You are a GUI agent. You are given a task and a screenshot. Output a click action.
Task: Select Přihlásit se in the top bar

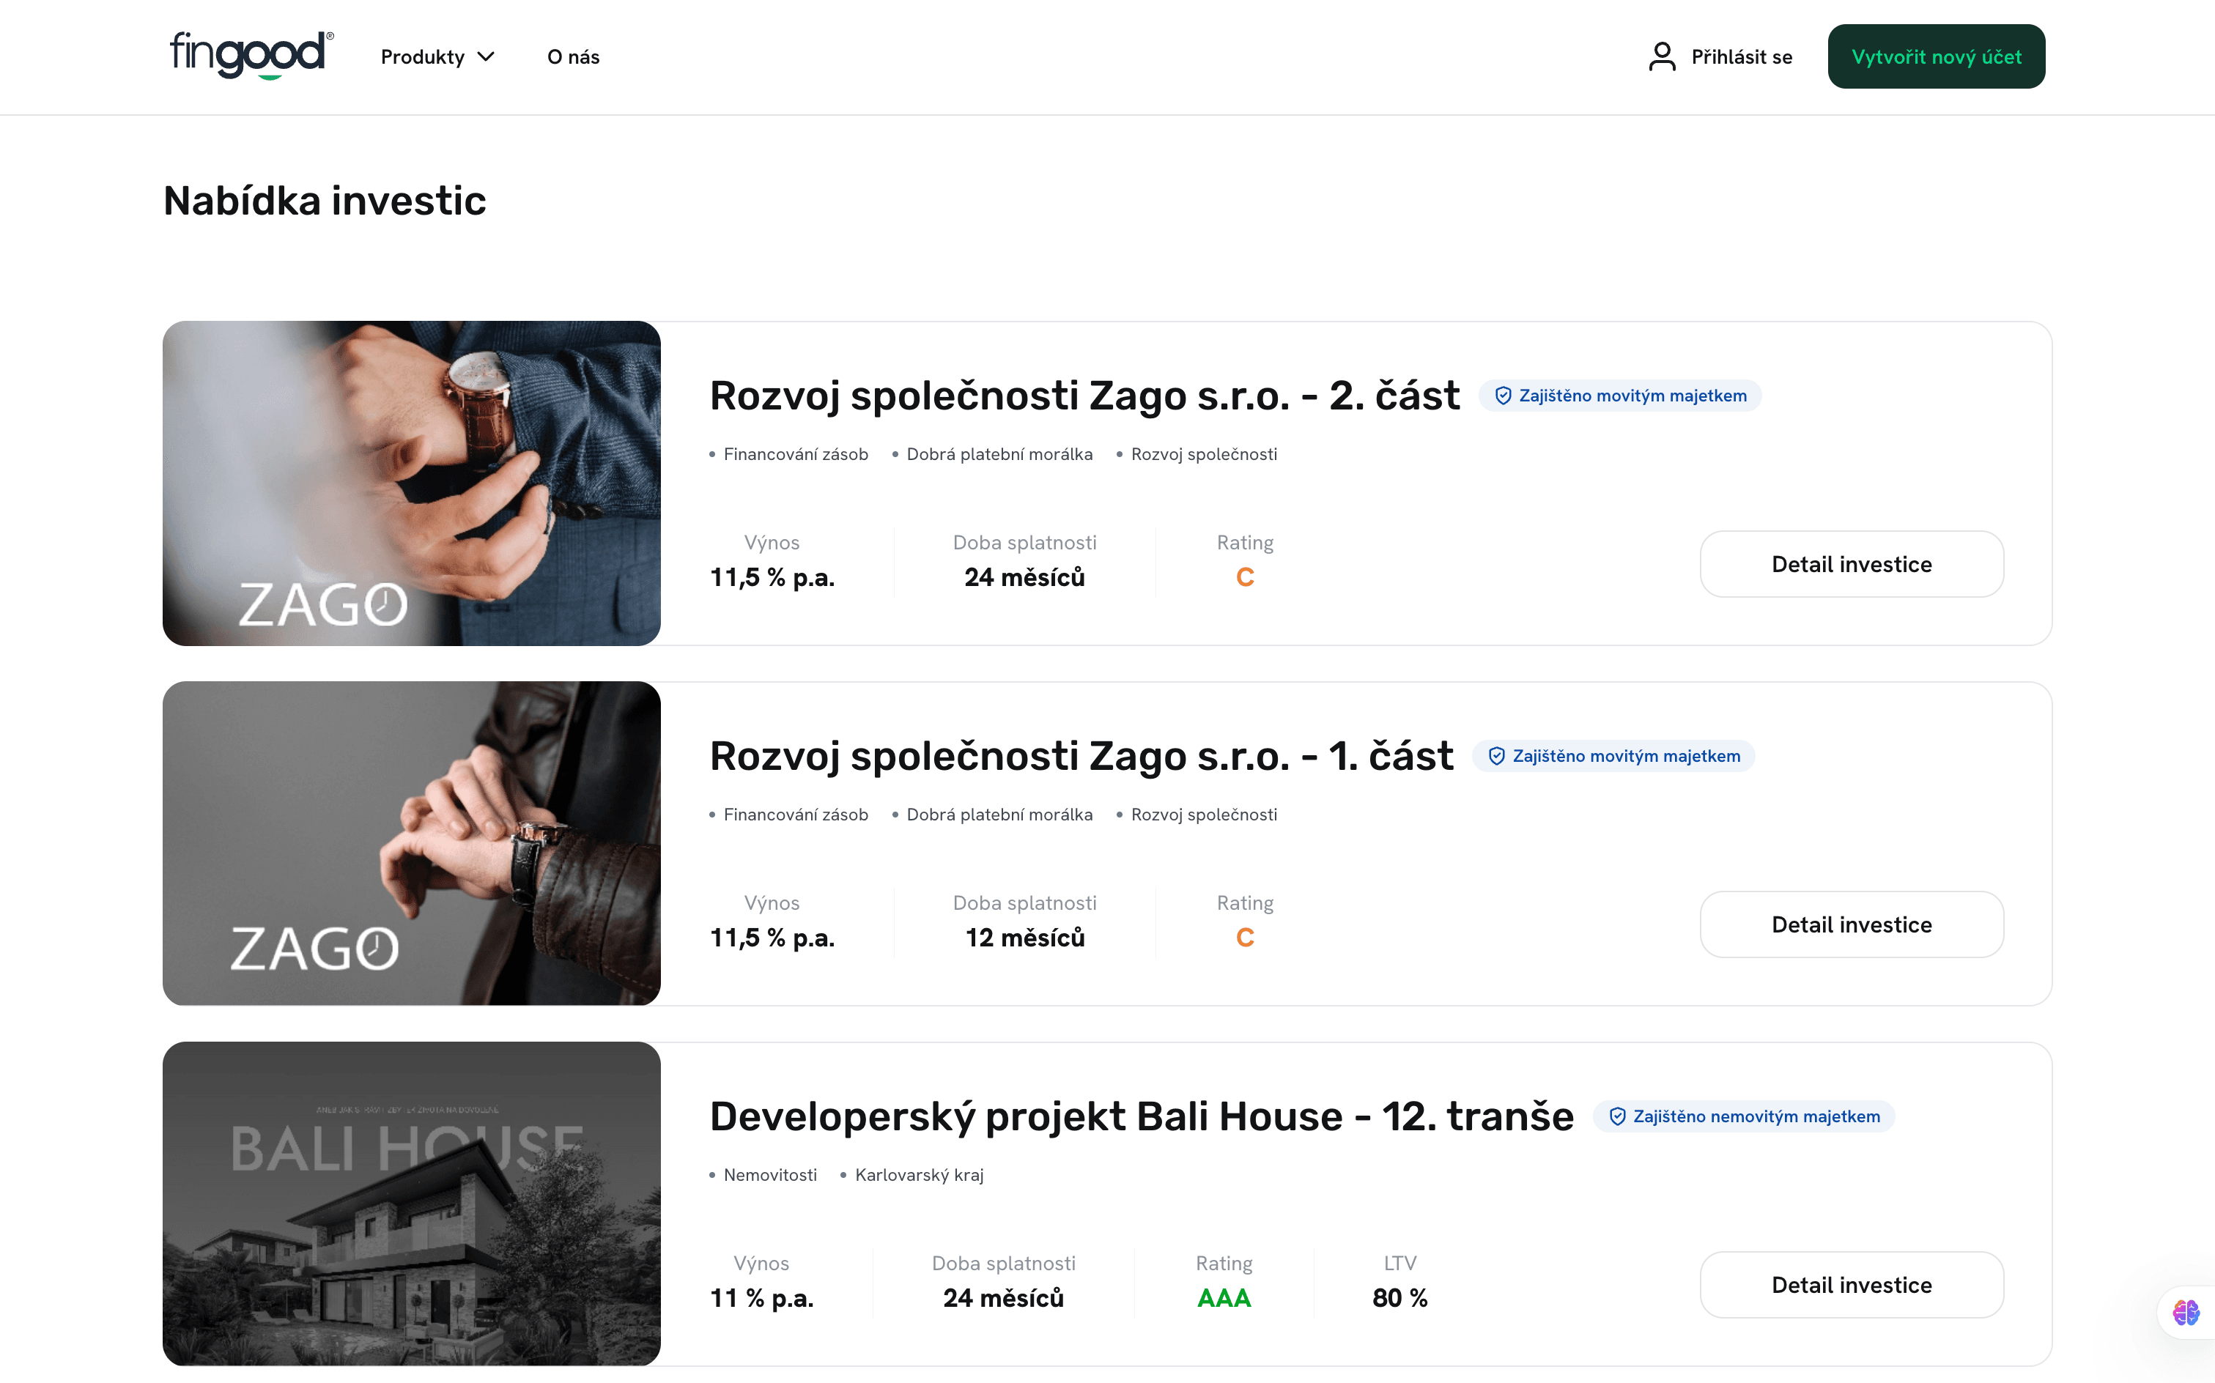1741,56
